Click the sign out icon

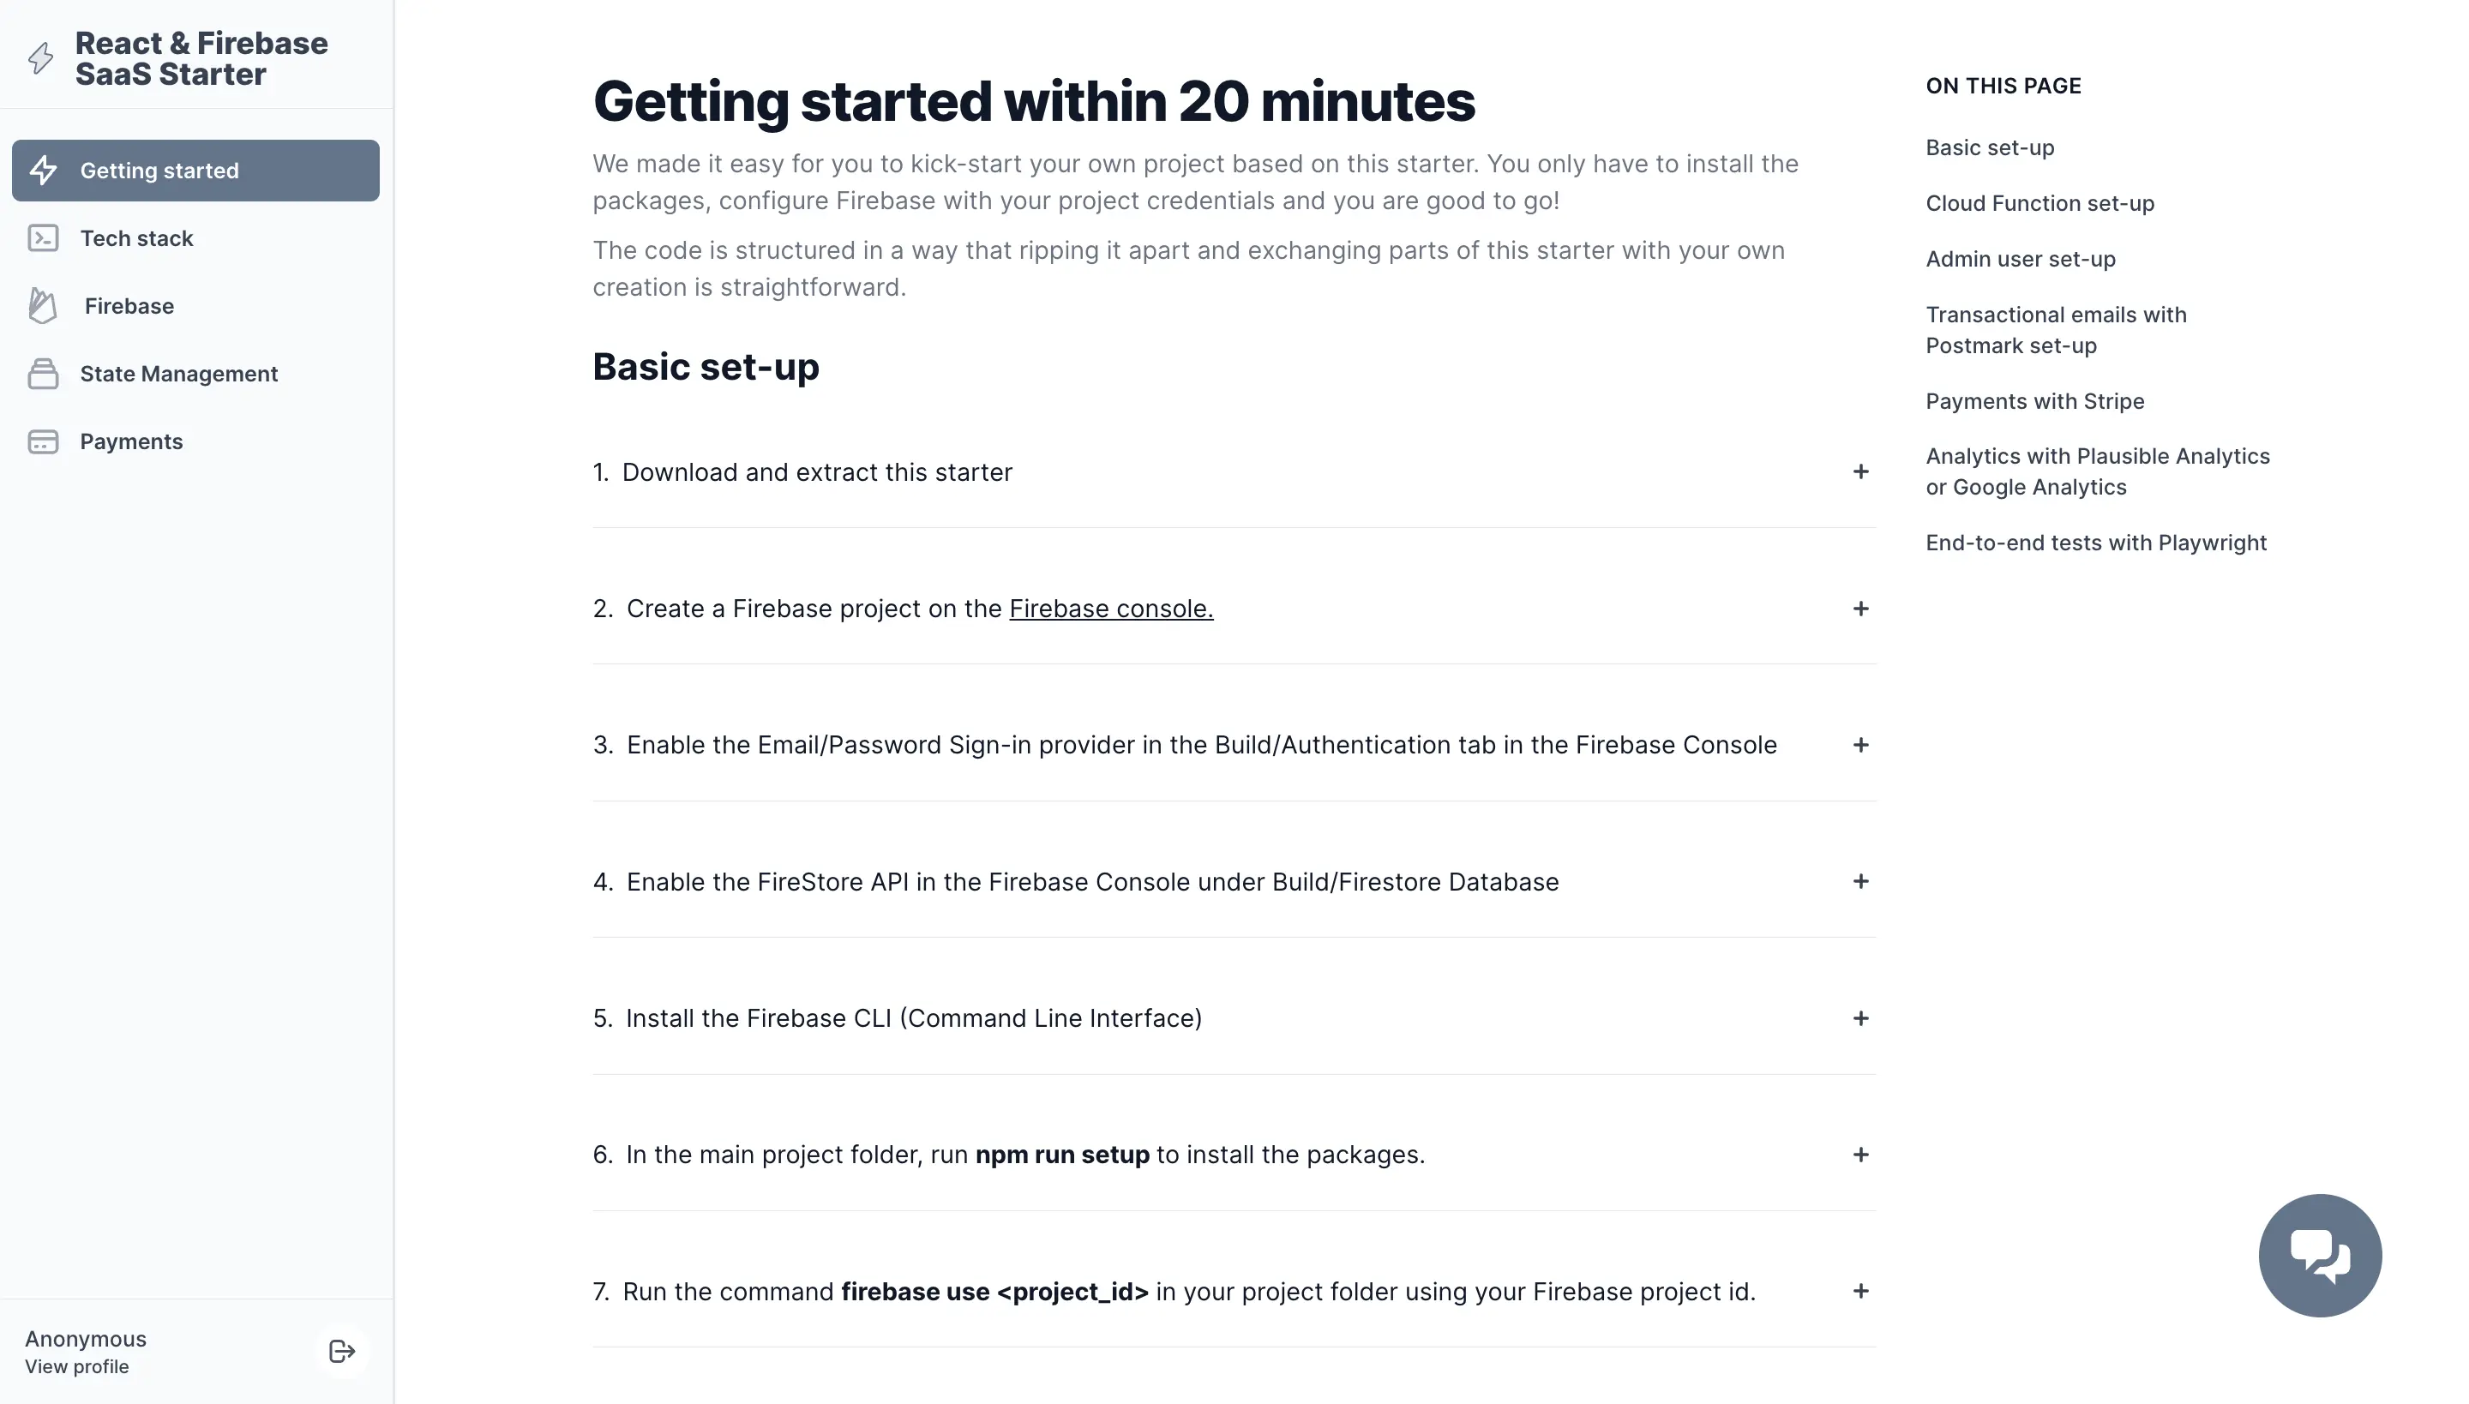click(341, 1351)
